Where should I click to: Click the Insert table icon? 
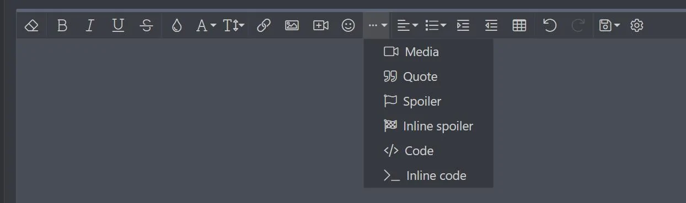pos(519,25)
